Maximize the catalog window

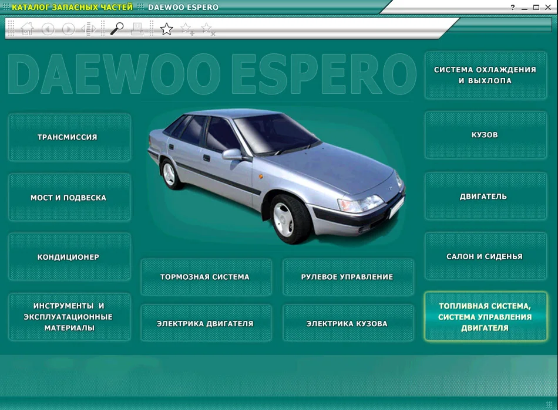coord(536,7)
